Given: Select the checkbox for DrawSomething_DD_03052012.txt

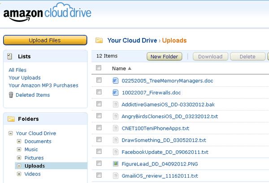Looking at the screenshot, I should click(99, 140).
